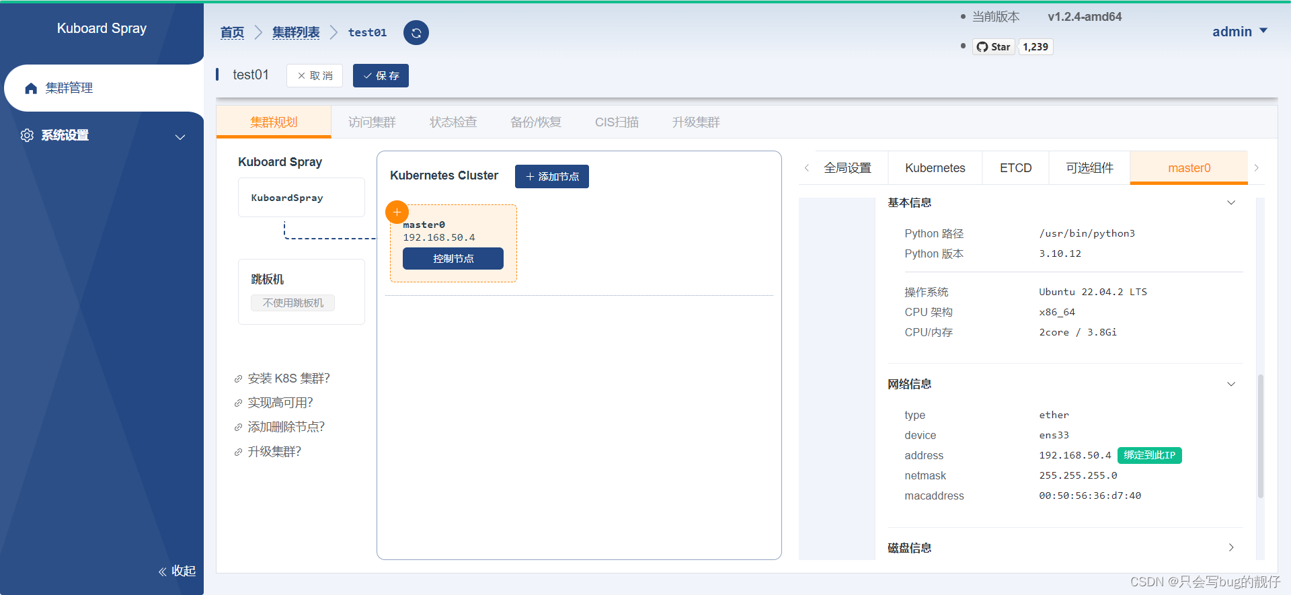Viewport: 1291px width, 595px height.
Task: Click the /usr/bin/python3 path value
Action: [1087, 233]
